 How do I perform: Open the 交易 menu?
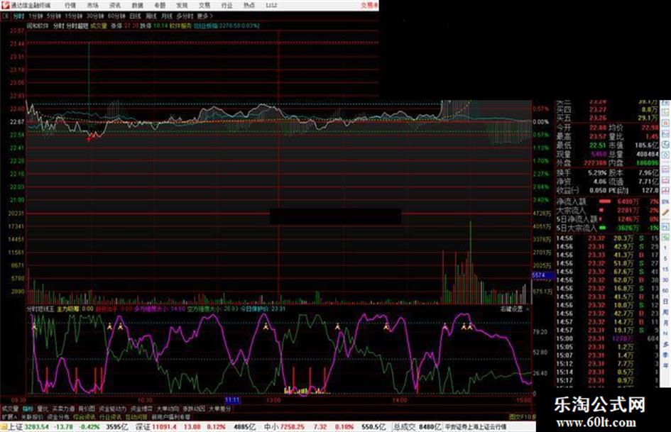point(204,6)
